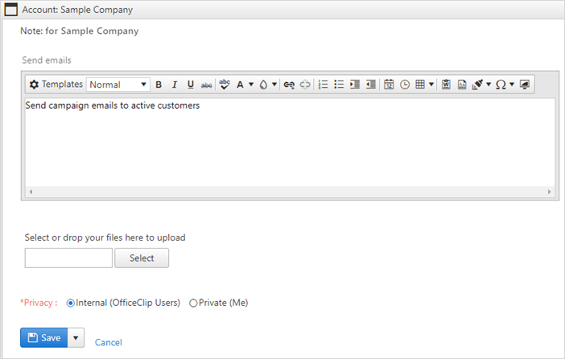Open the Templates gear menu

tap(56, 85)
